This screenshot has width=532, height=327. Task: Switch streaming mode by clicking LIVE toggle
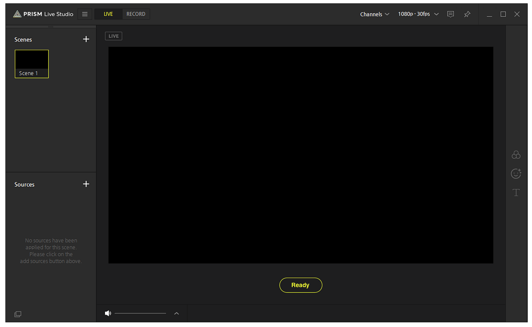pos(108,14)
